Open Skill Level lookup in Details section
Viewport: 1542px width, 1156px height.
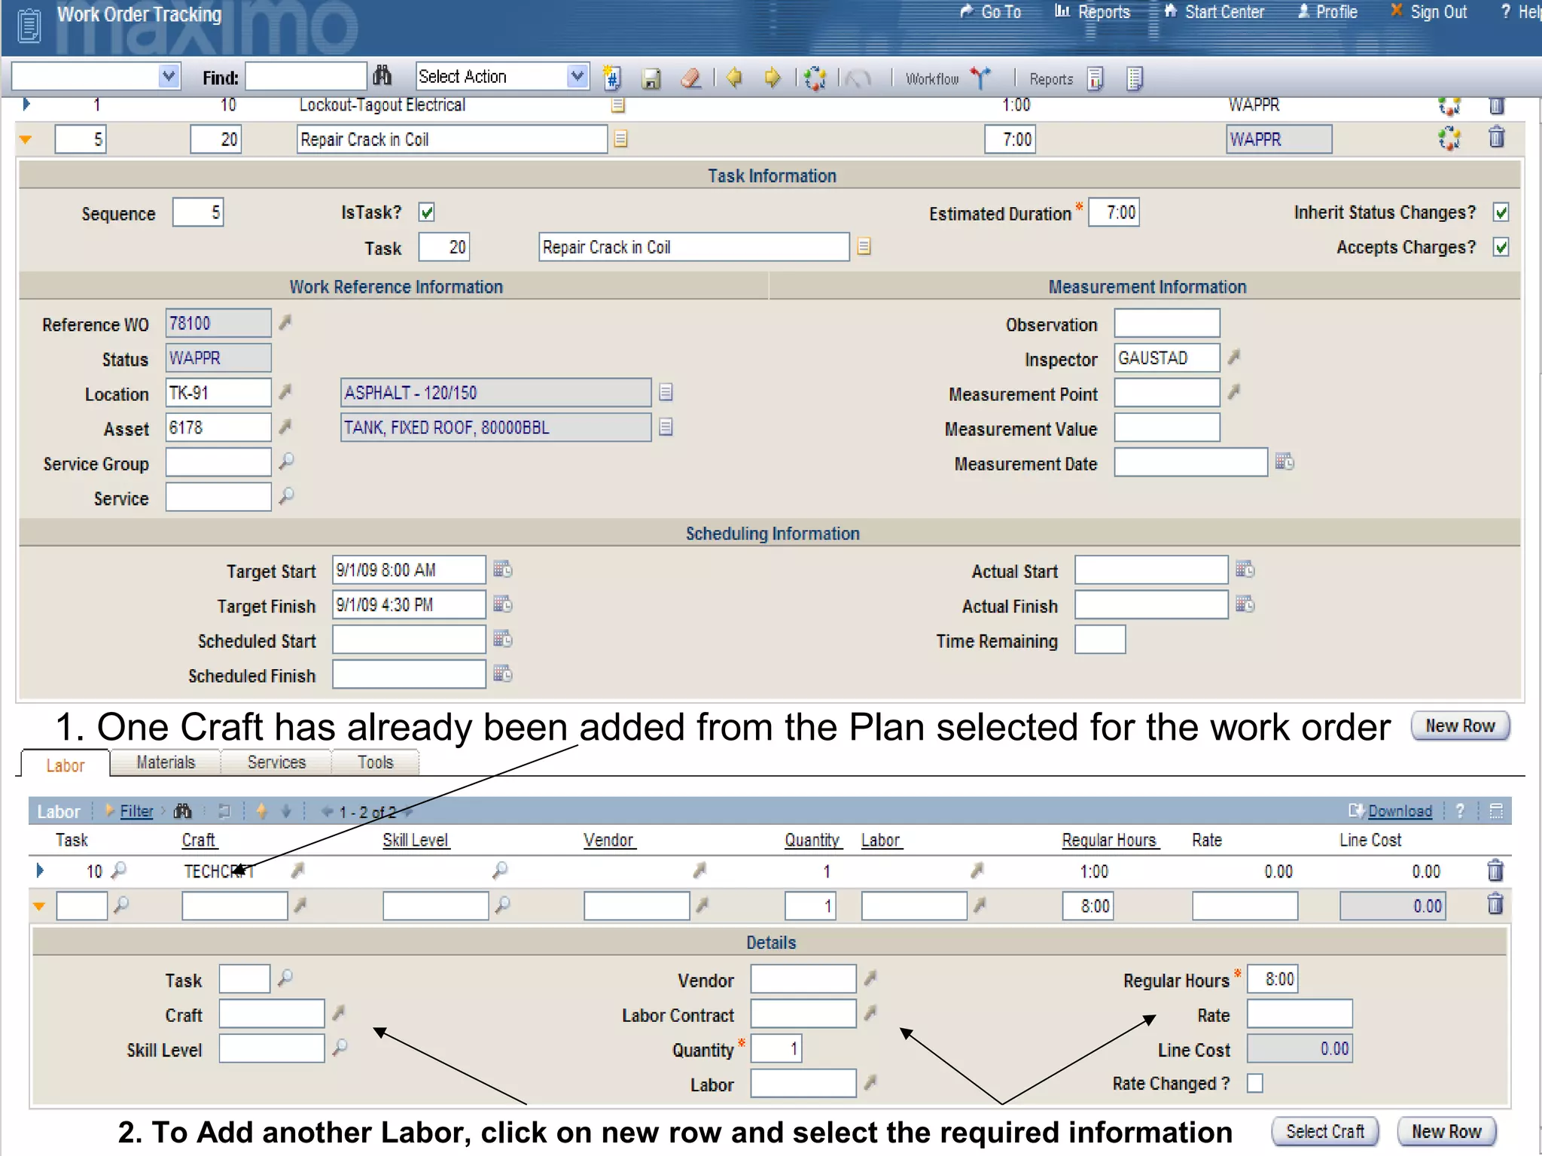[x=340, y=1047]
